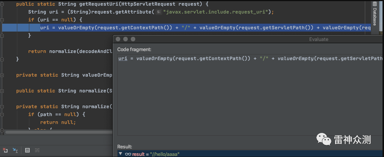Click the Drop Frame debugger icon

pos(5,150)
